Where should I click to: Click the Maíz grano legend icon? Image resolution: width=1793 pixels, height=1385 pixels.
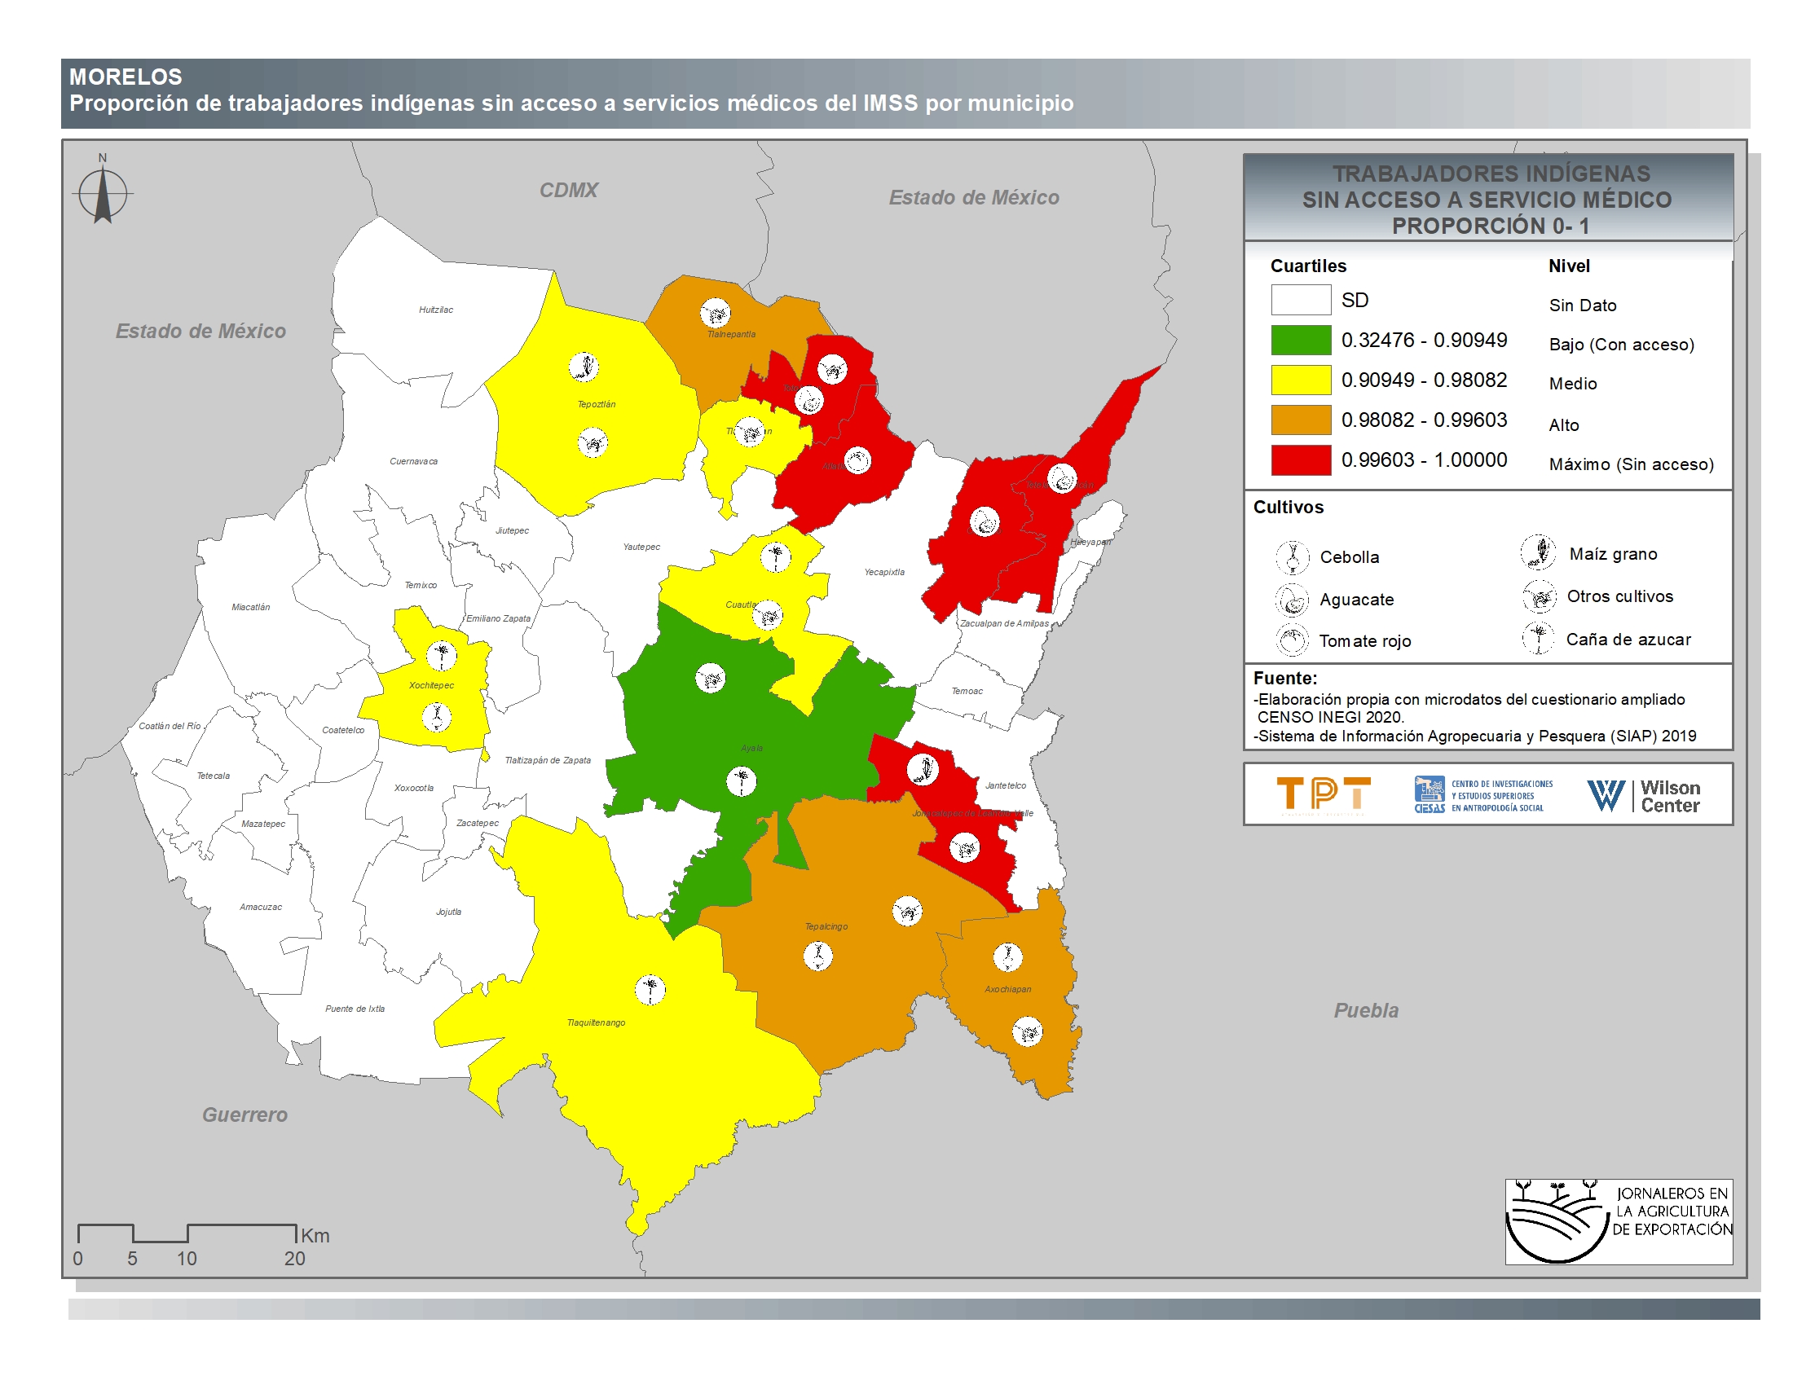coord(1538,552)
